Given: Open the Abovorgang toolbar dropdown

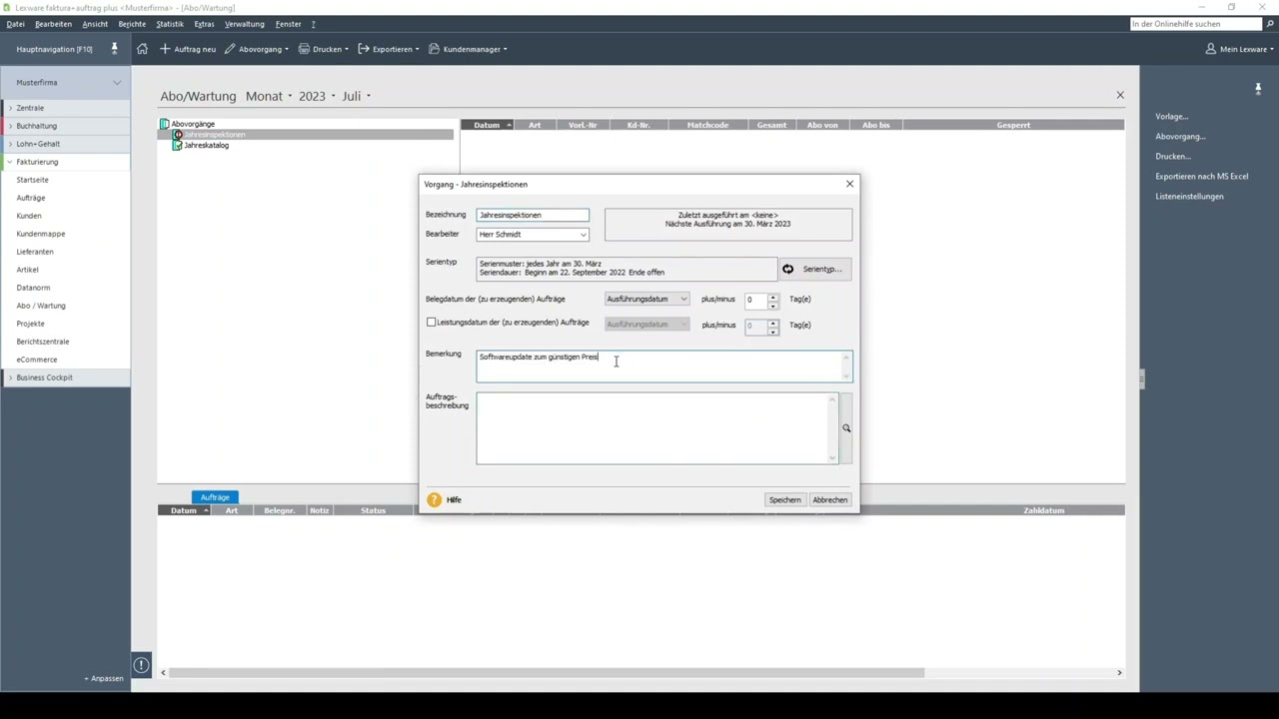Looking at the screenshot, I should click(x=257, y=49).
